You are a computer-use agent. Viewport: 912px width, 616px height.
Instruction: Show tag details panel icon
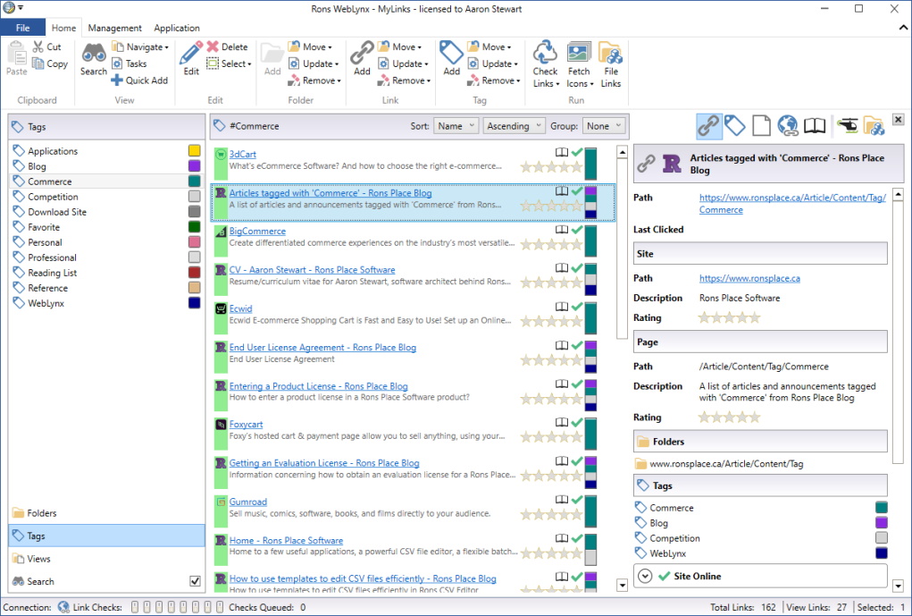735,126
